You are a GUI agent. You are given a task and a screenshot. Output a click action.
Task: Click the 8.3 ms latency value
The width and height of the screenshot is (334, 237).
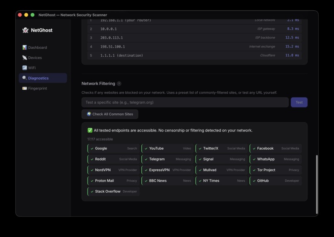(x=293, y=29)
